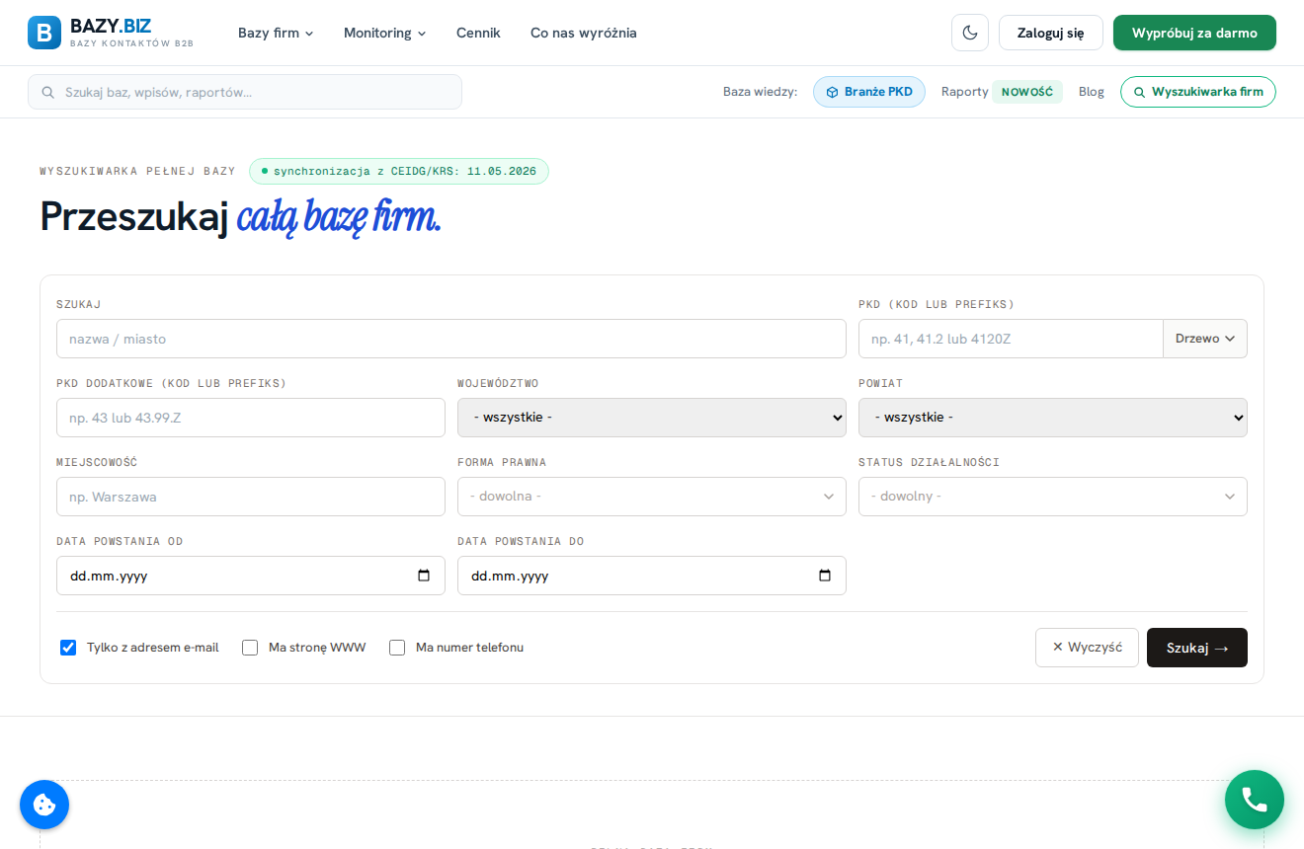Viewport: 1304px width, 849px height.
Task: Open the Województwo select box
Action: point(652,418)
